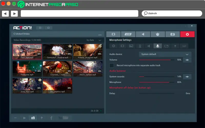The image size is (205, 128).
Task: Click the reset button beside System sounds
Action: coord(187,77)
